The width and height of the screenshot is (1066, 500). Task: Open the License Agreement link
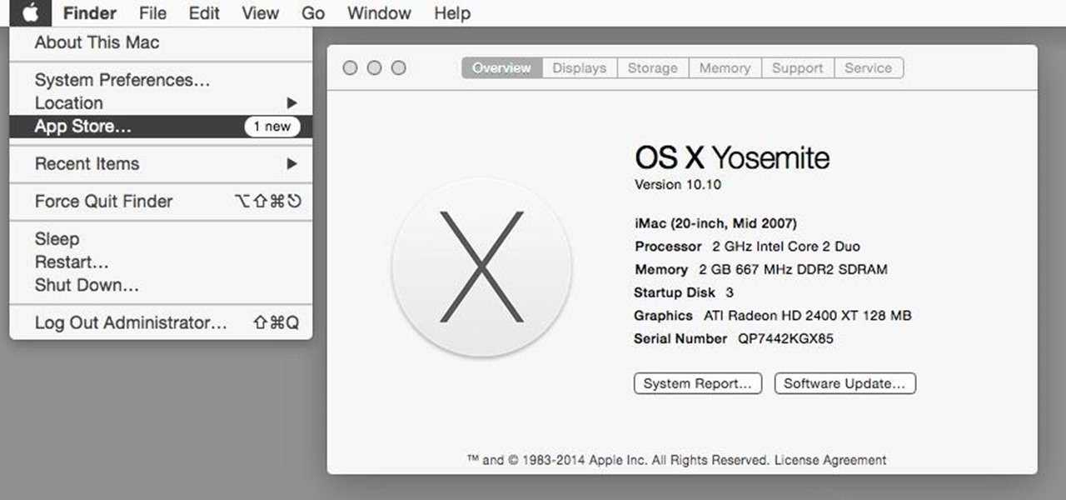click(x=830, y=460)
